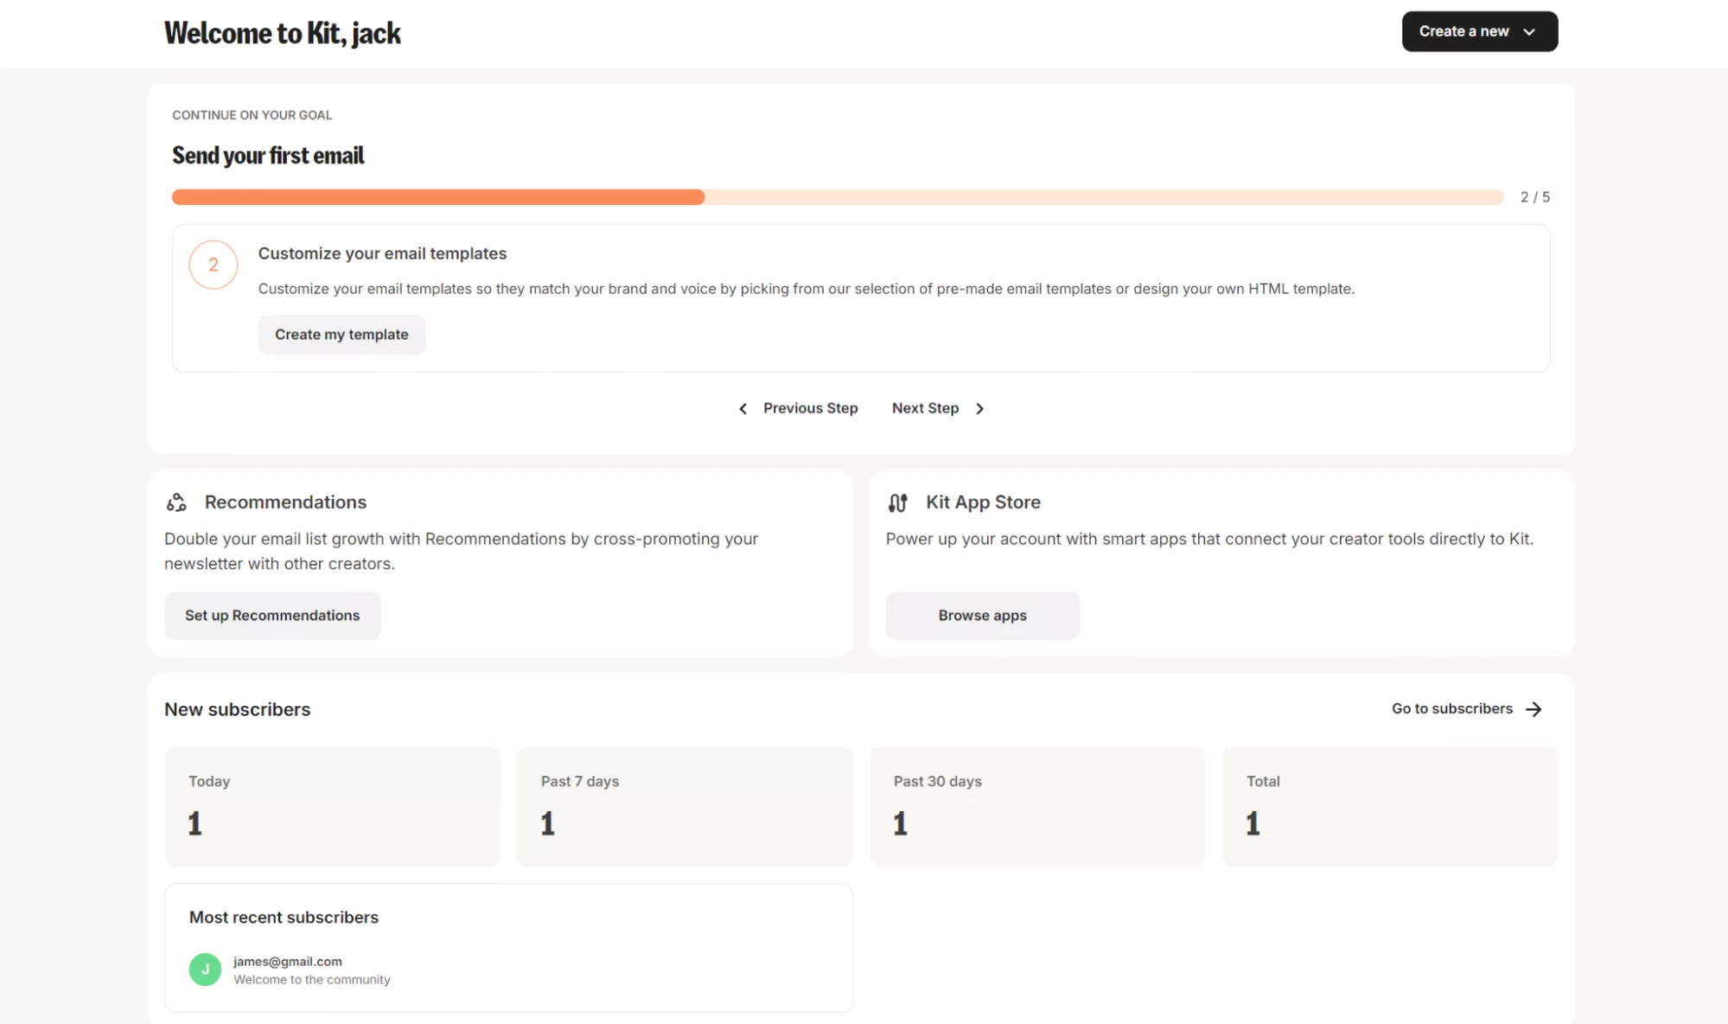Click chevron arrow in Create a new button
The width and height of the screenshot is (1728, 1024).
point(1529,32)
